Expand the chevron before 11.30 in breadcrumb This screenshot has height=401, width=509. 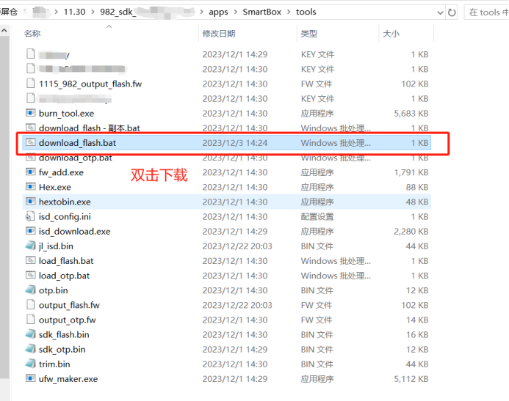pos(57,12)
